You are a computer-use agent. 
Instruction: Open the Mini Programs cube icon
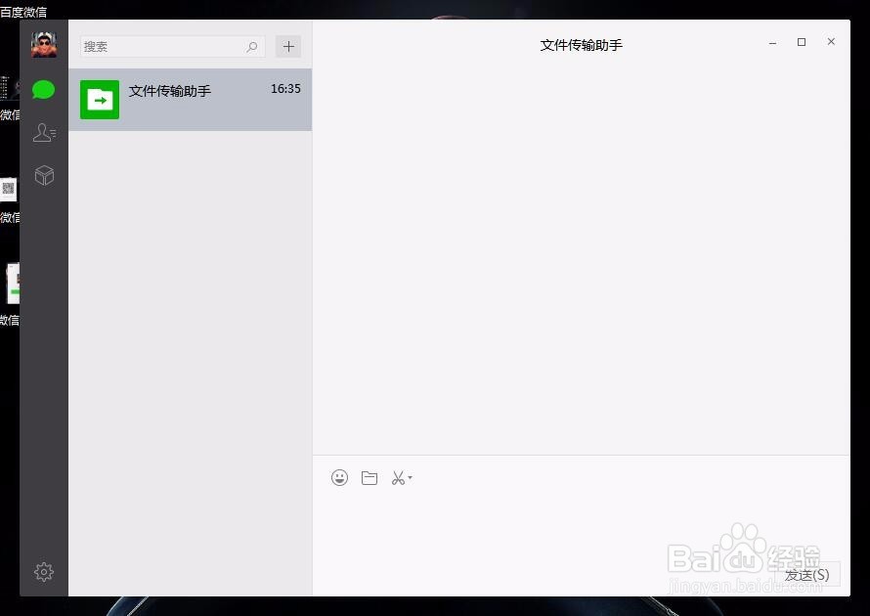pyautogui.click(x=43, y=175)
